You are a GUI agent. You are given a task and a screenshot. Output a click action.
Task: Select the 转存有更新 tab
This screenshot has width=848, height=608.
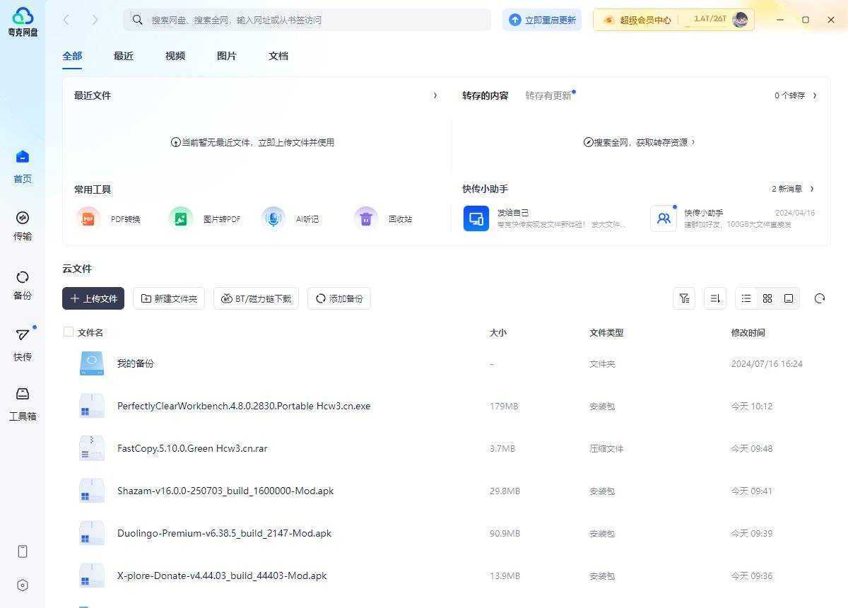548,95
